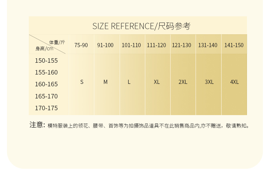This screenshot has width=274, height=182.
Task: Select the 3XL size cell
Action: point(209,82)
